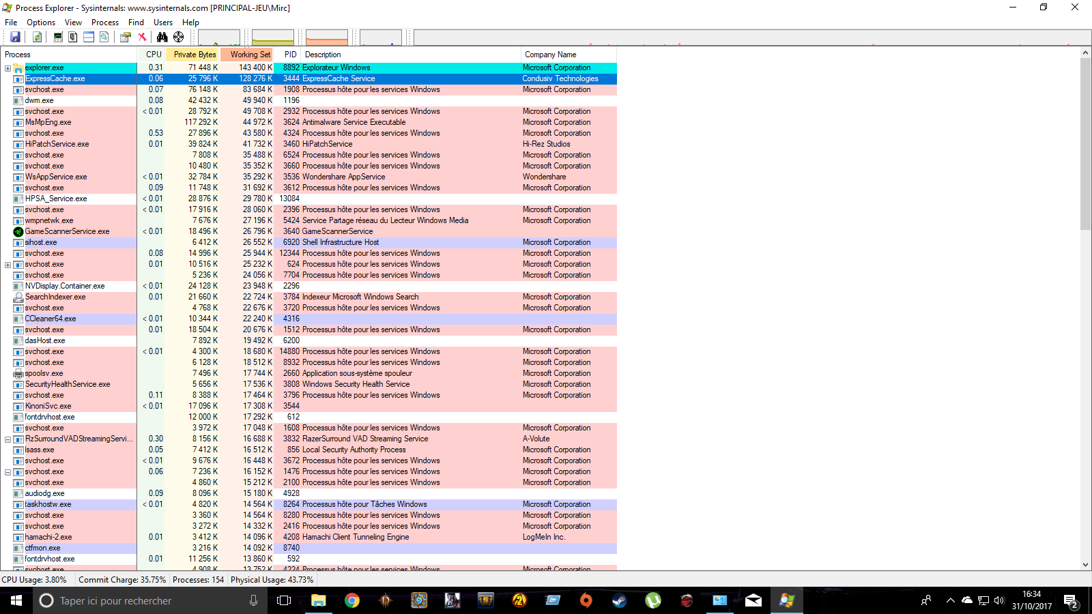Image resolution: width=1092 pixels, height=614 pixels.
Task: Open Properties via the toolbar icon
Action: [126, 38]
